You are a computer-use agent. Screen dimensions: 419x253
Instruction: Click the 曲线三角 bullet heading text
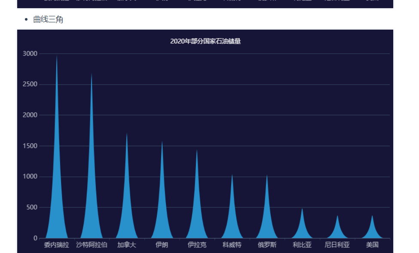click(x=48, y=19)
